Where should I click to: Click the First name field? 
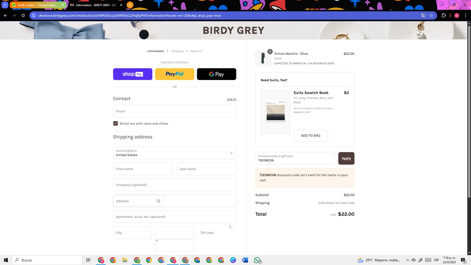pos(143,169)
